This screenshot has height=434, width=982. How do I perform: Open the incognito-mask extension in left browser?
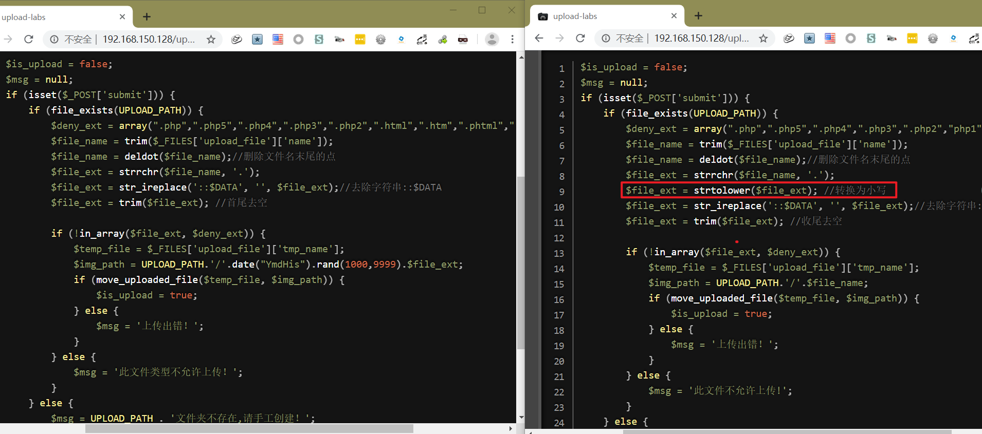tap(463, 39)
